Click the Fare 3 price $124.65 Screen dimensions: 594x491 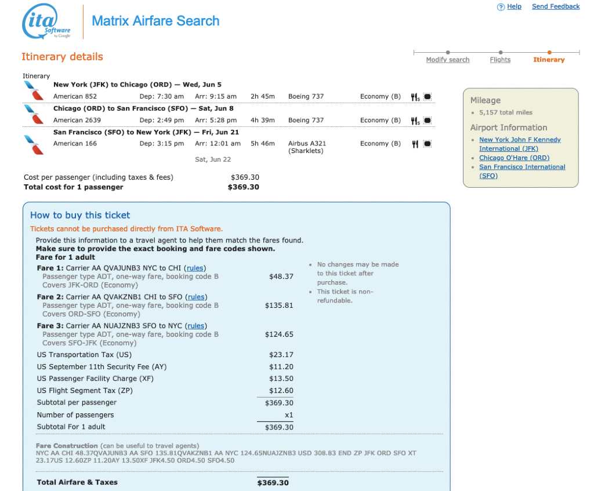279,334
